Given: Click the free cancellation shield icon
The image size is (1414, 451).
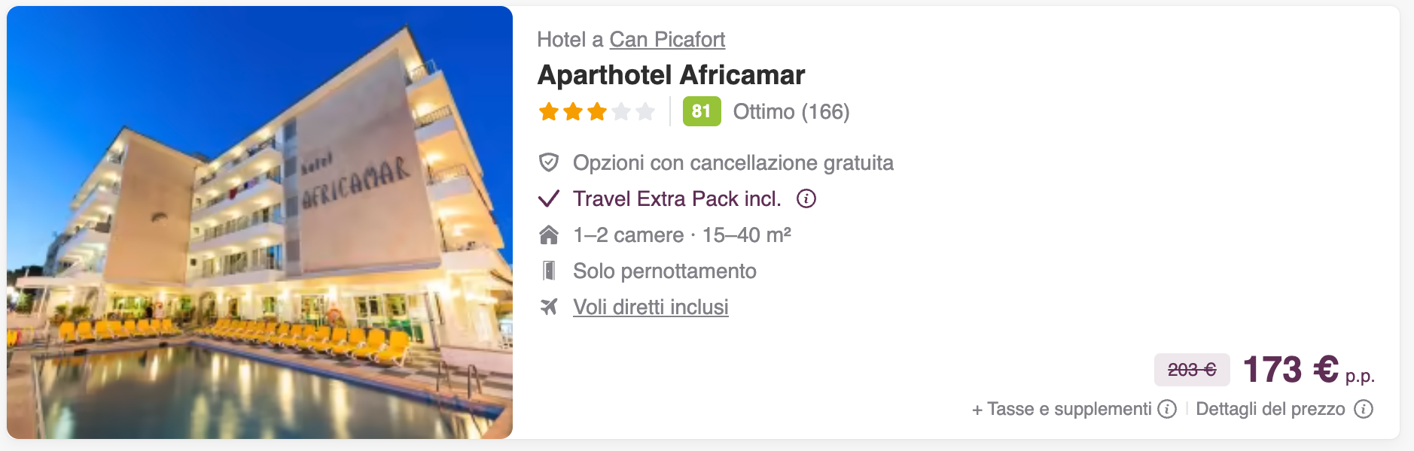Looking at the screenshot, I should (549, 162).
